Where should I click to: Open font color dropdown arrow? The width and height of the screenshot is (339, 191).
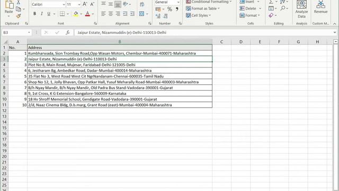(93, 14)
